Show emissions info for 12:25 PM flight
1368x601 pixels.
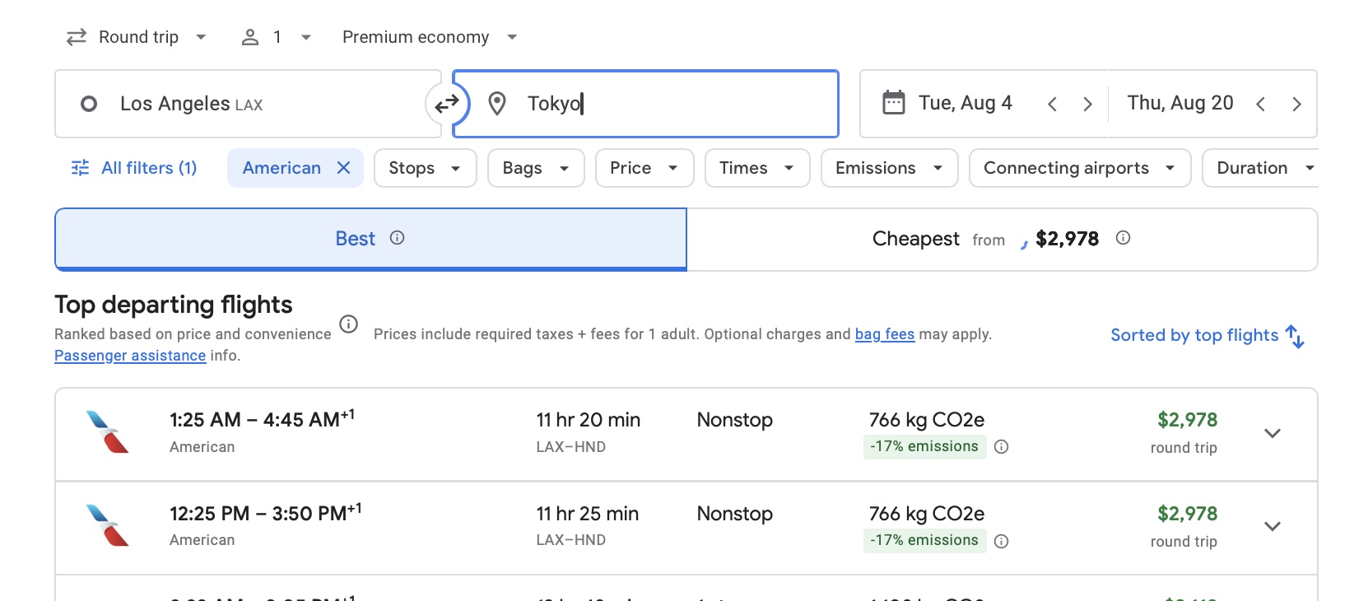[1002, 541]
